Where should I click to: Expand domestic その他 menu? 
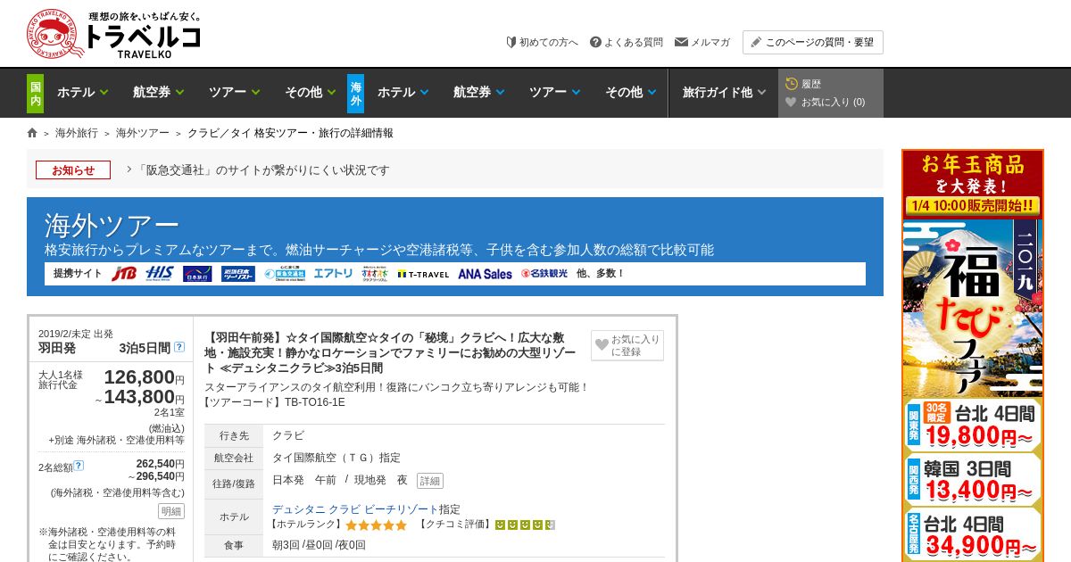tap(310, 92)
